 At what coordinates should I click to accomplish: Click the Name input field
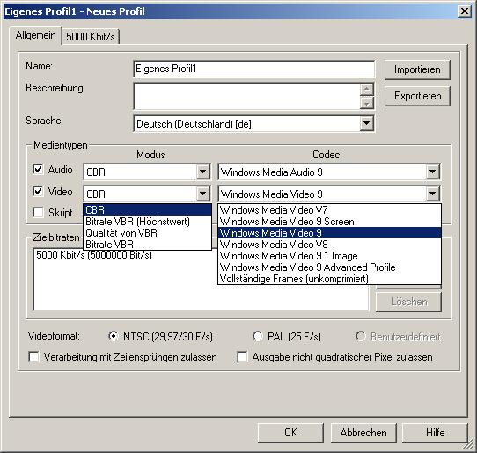(253, 69)
